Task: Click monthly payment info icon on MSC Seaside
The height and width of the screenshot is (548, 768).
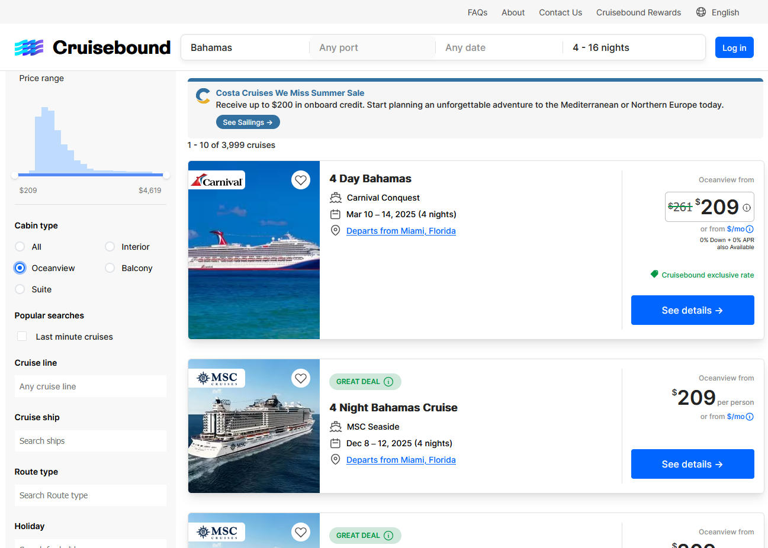Action: tap(750, 417)
